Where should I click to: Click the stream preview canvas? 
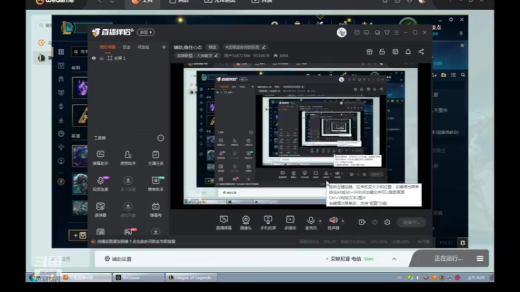[x=300, y=136]
